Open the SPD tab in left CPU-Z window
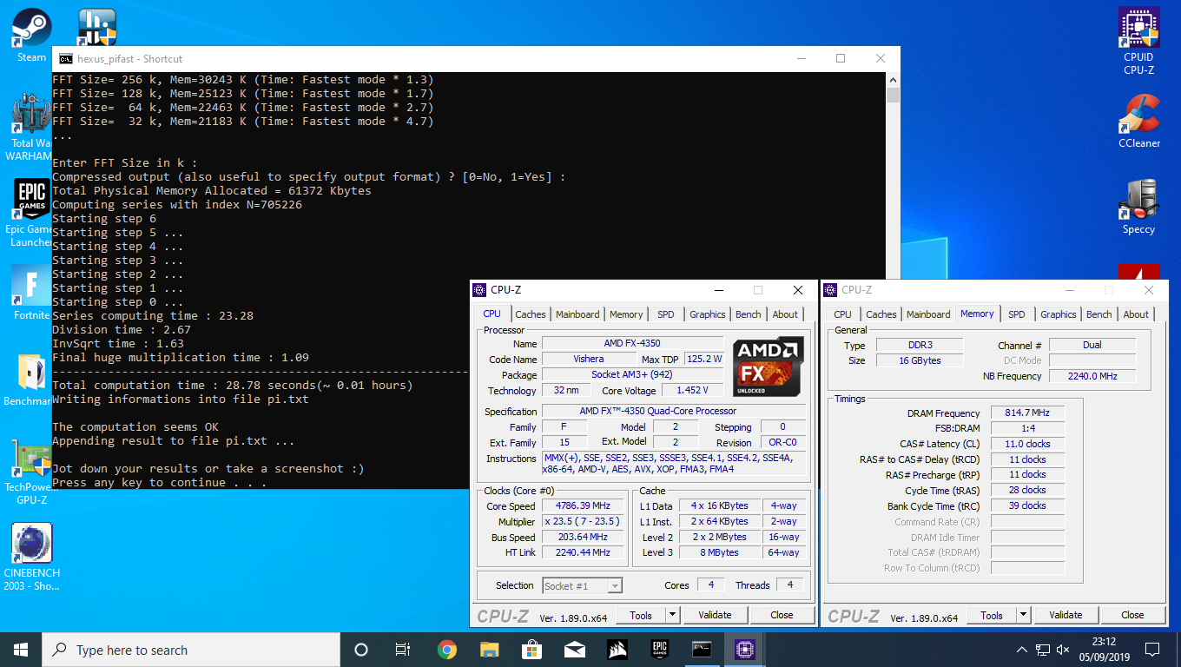 point(665,314)
